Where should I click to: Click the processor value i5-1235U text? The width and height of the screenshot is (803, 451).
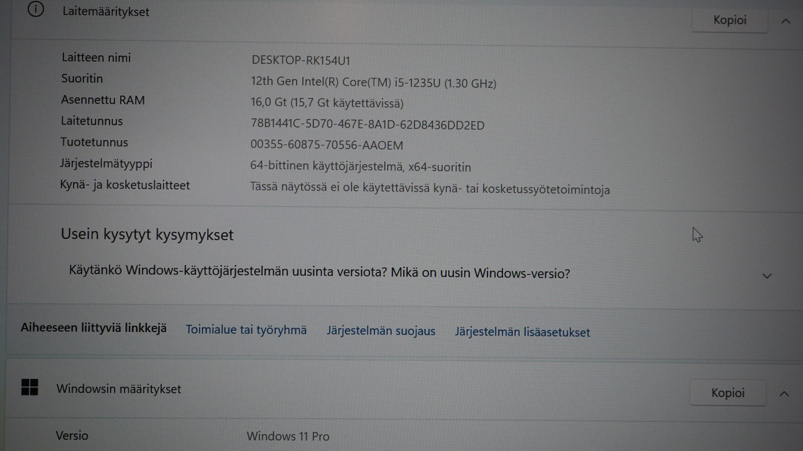[373, 82]
